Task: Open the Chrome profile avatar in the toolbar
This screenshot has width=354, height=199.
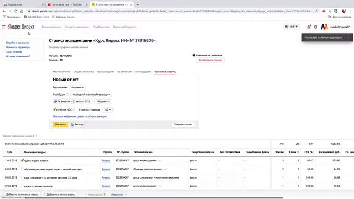Action: click(x=344, y=11)
